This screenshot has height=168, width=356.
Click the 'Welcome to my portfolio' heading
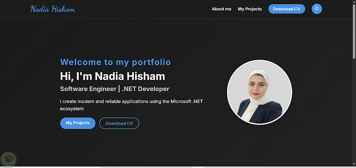tap(115, 62)
